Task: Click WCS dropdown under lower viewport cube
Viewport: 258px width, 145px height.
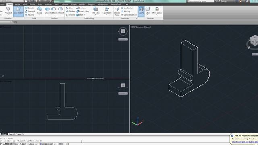Action: pos(123,93)
